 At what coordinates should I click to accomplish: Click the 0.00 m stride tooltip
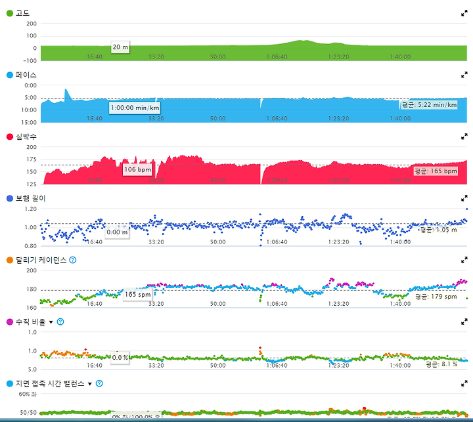coord(117,232)
